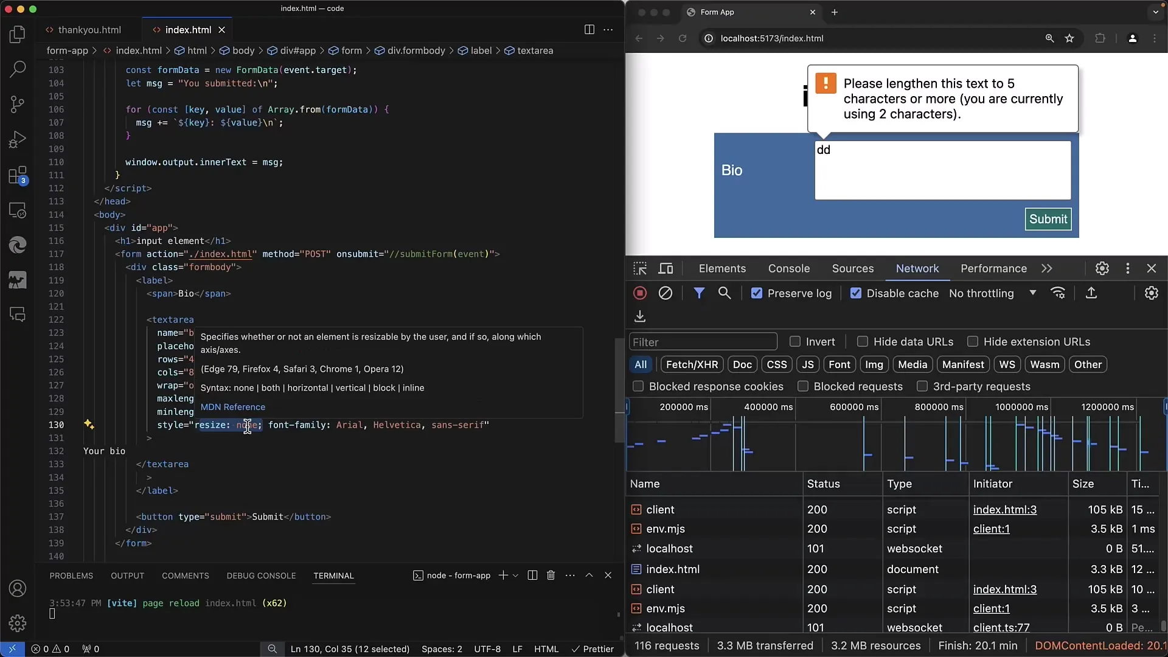
Task: Open the customize DevTools kebab menu
Action: 1128,268
